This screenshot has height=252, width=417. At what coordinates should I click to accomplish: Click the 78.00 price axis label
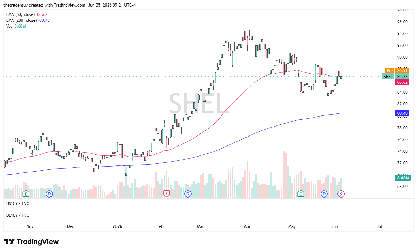[x=402, y=128]
